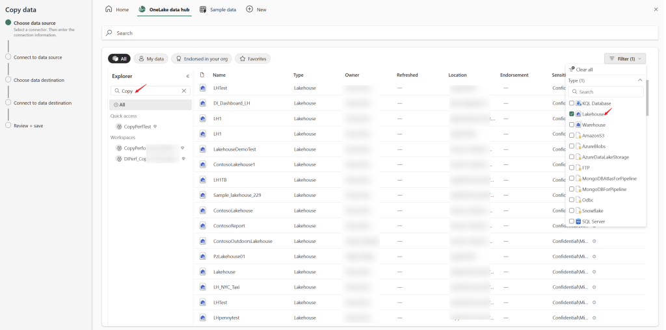Uncheck the Lakehouse filter checkbox
The width and height of the screenshot is (666, 330).
pos(572,114)
